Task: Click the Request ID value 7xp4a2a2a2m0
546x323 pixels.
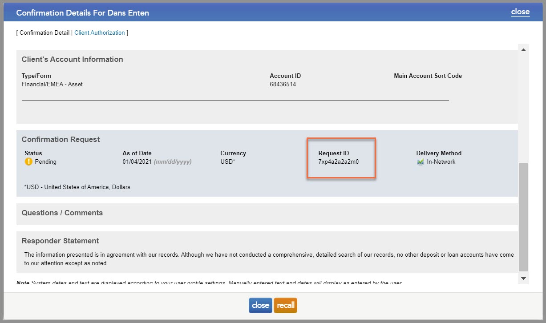Action: pyautogui.click(x=338, y=162)
